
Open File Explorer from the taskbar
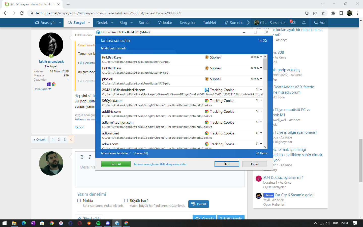(x=14, y=223)
